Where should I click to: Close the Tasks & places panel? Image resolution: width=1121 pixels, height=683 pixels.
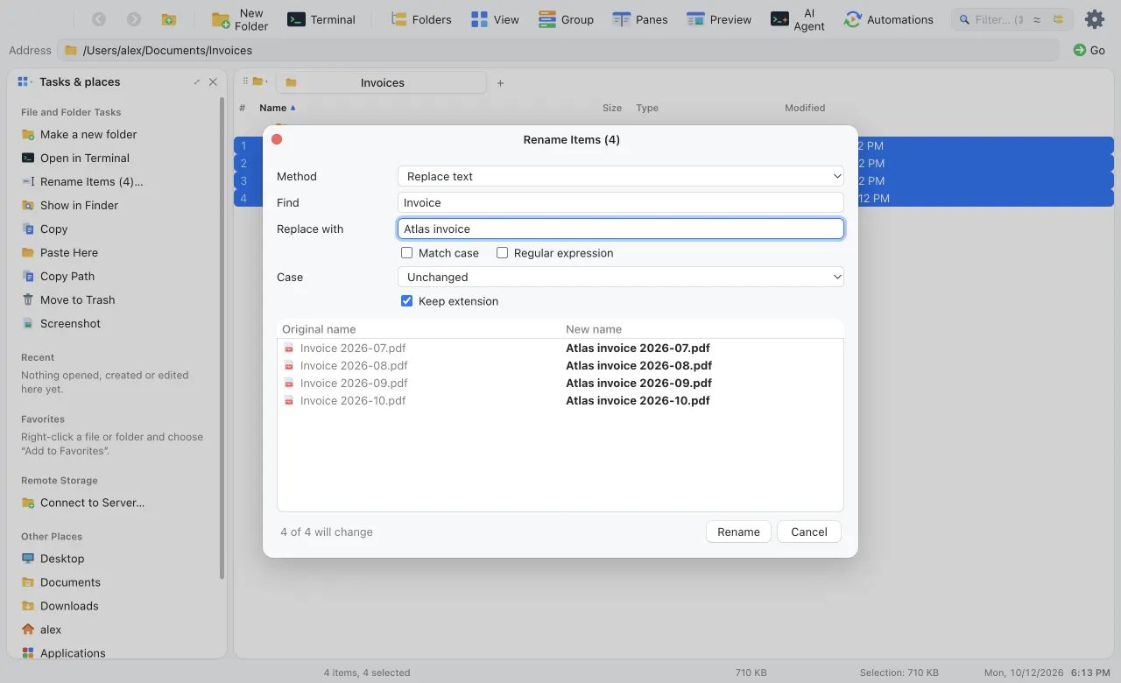(213, 82)
